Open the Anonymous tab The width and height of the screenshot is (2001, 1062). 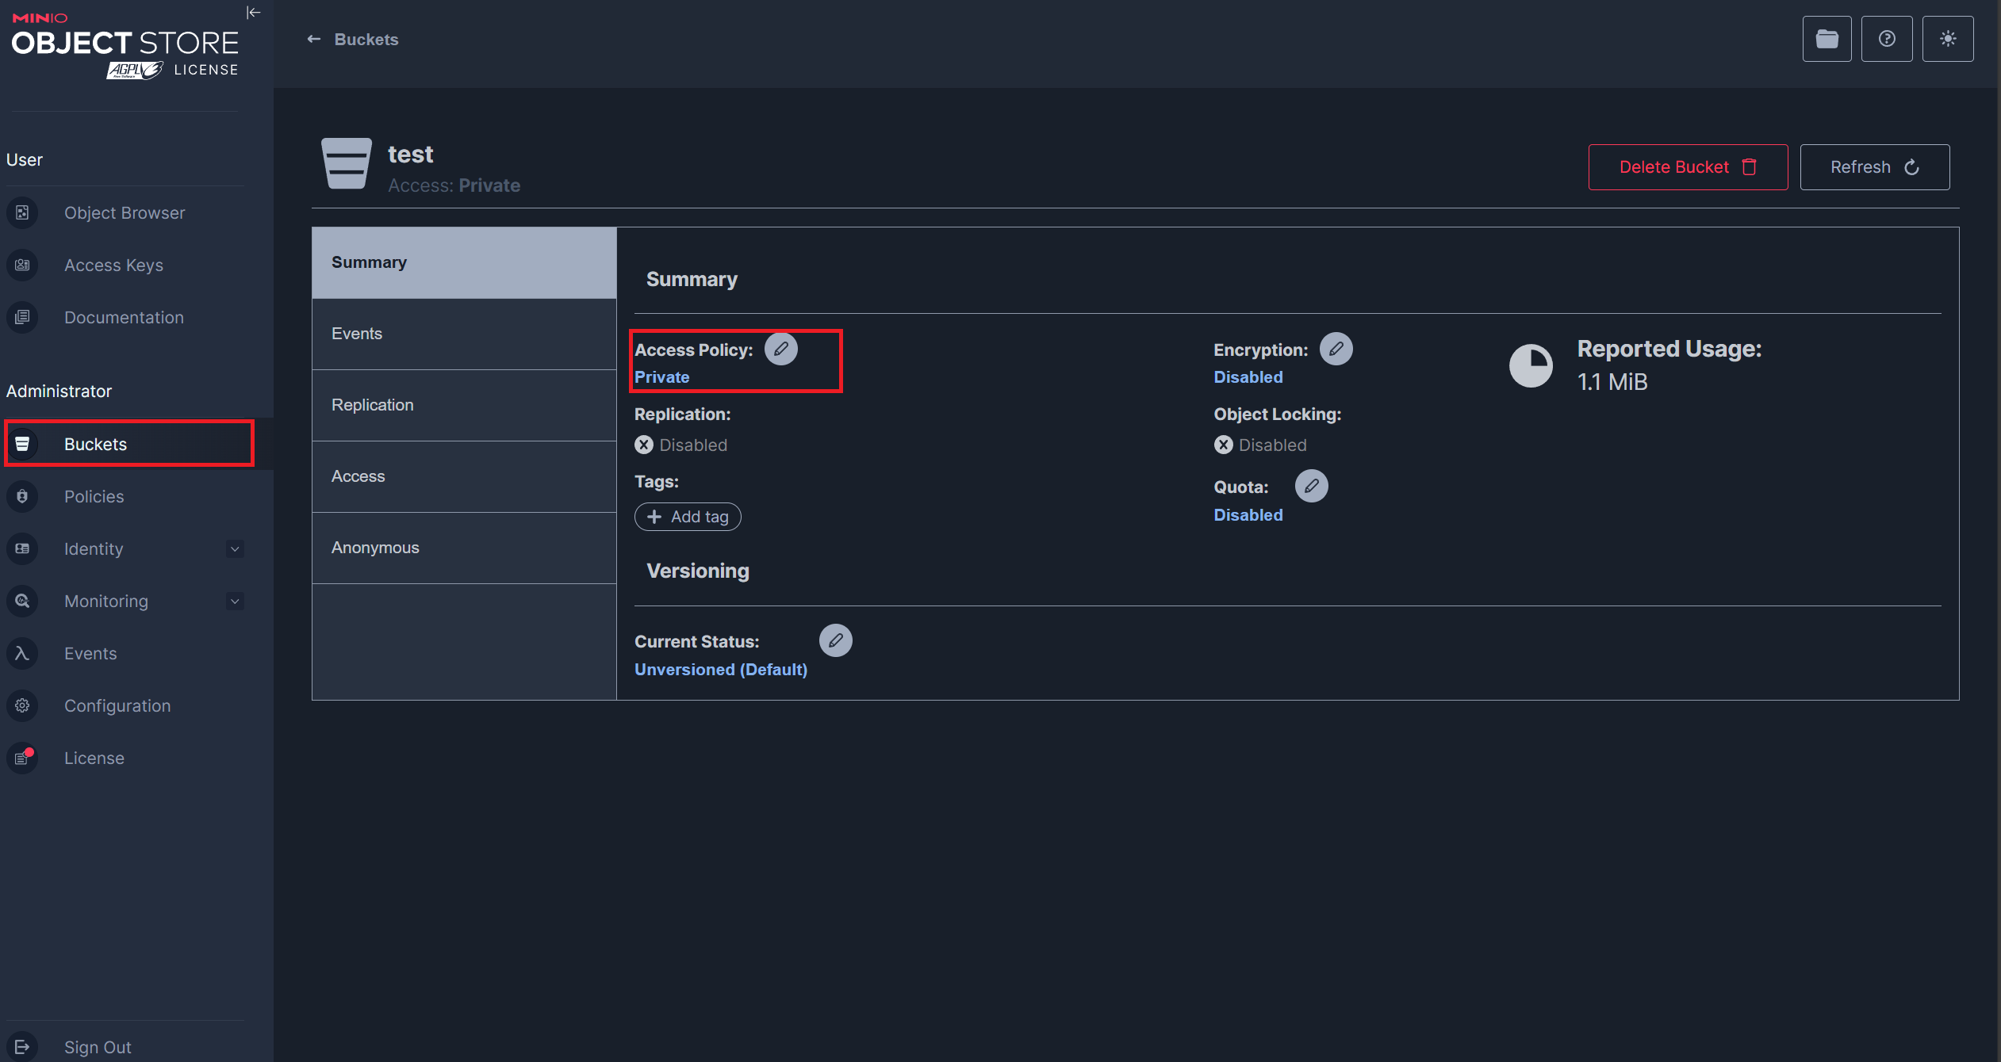464,548
